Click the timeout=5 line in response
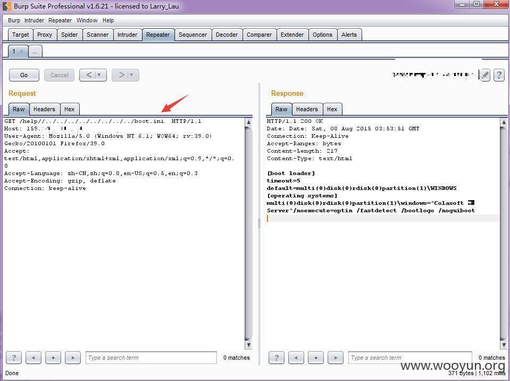Viewport: 510px width, 381px height. 283,180
